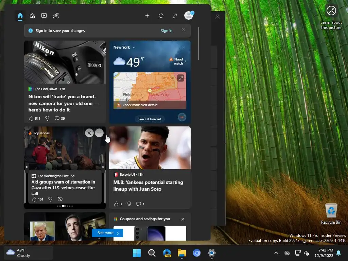
Task: Open the Juan Soto photo thumbnail
Action: coord(150,148)
